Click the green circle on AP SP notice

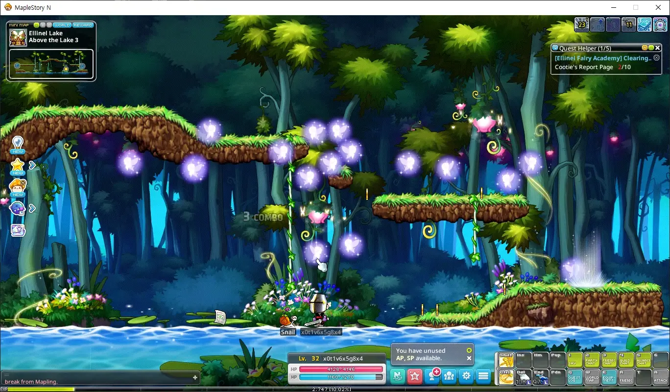(x=469, y=350)
